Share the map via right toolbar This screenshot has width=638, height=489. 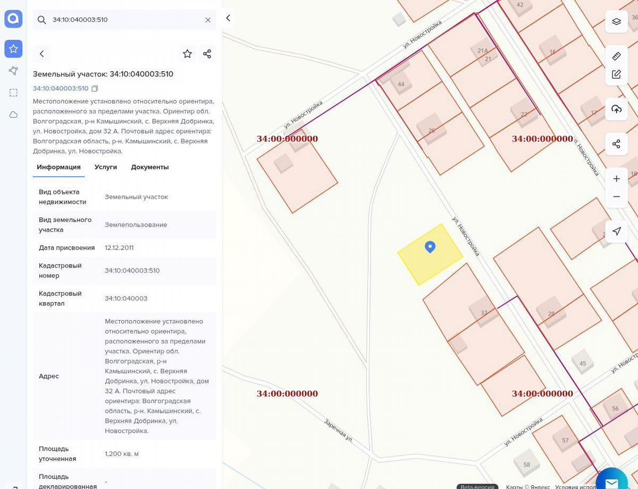click(616, 144)
